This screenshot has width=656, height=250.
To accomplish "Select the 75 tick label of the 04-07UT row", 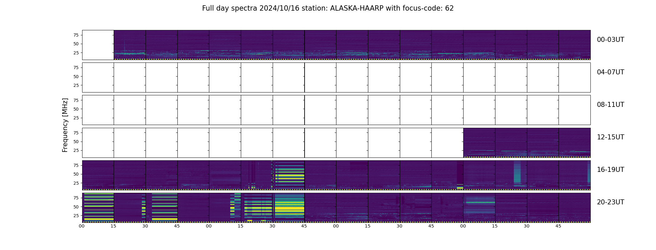I will pos(76,67).
